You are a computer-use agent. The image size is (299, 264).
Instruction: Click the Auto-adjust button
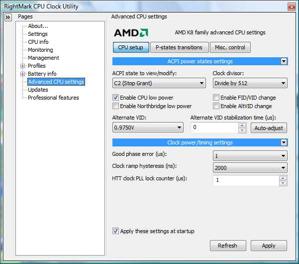coord(269,128)
